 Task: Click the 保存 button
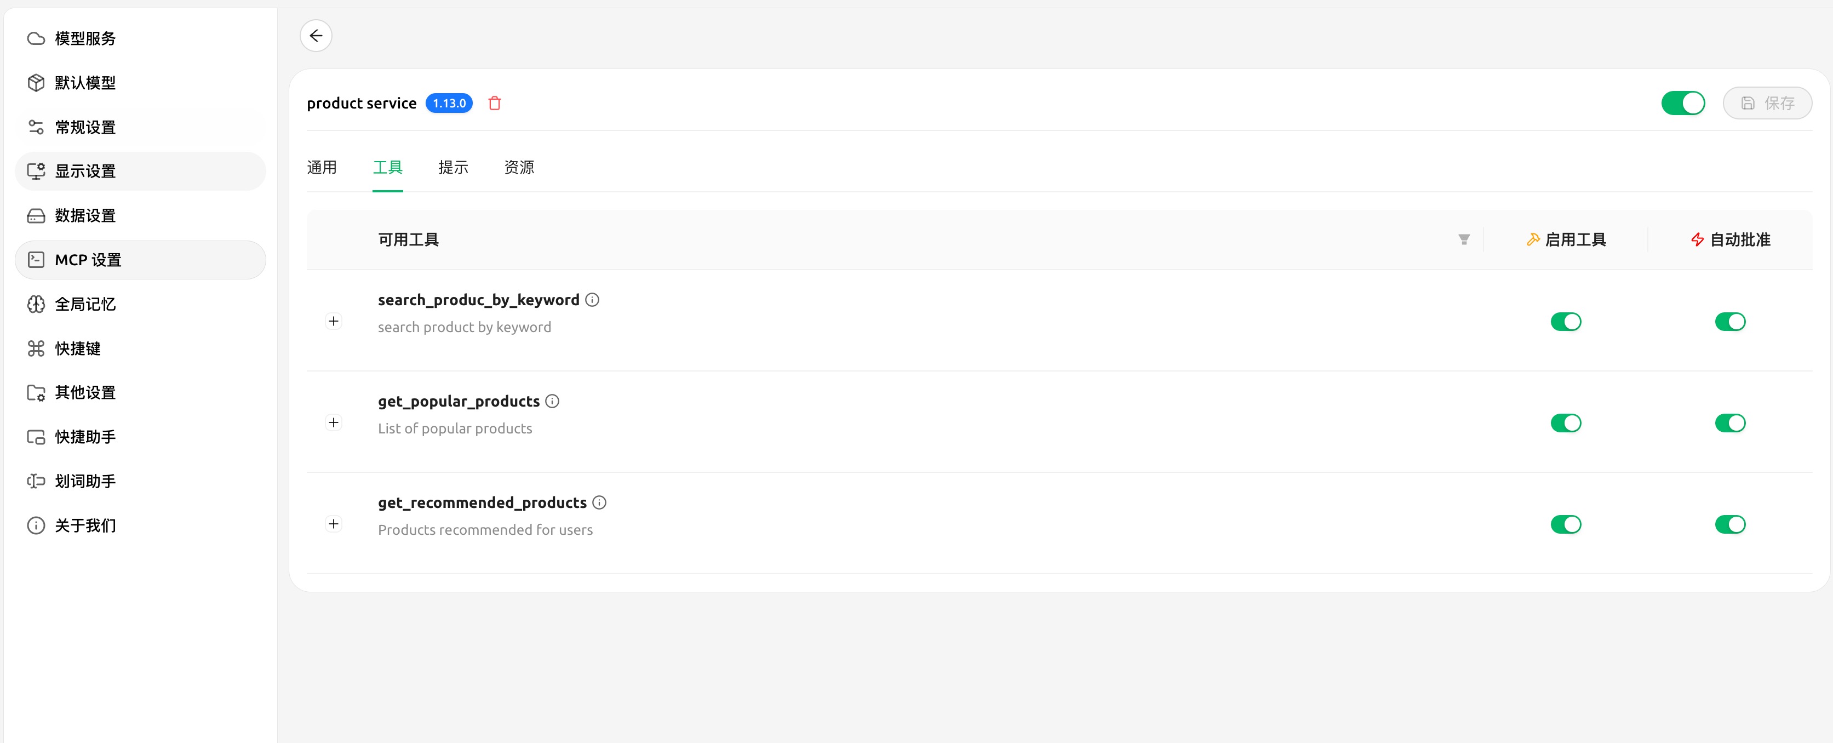coord(1767,103)
